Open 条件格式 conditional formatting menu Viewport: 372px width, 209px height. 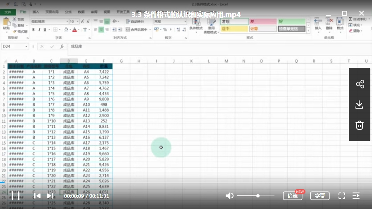coord(196,25)
